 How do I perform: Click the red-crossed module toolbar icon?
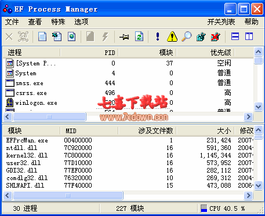tap(216, 36)
